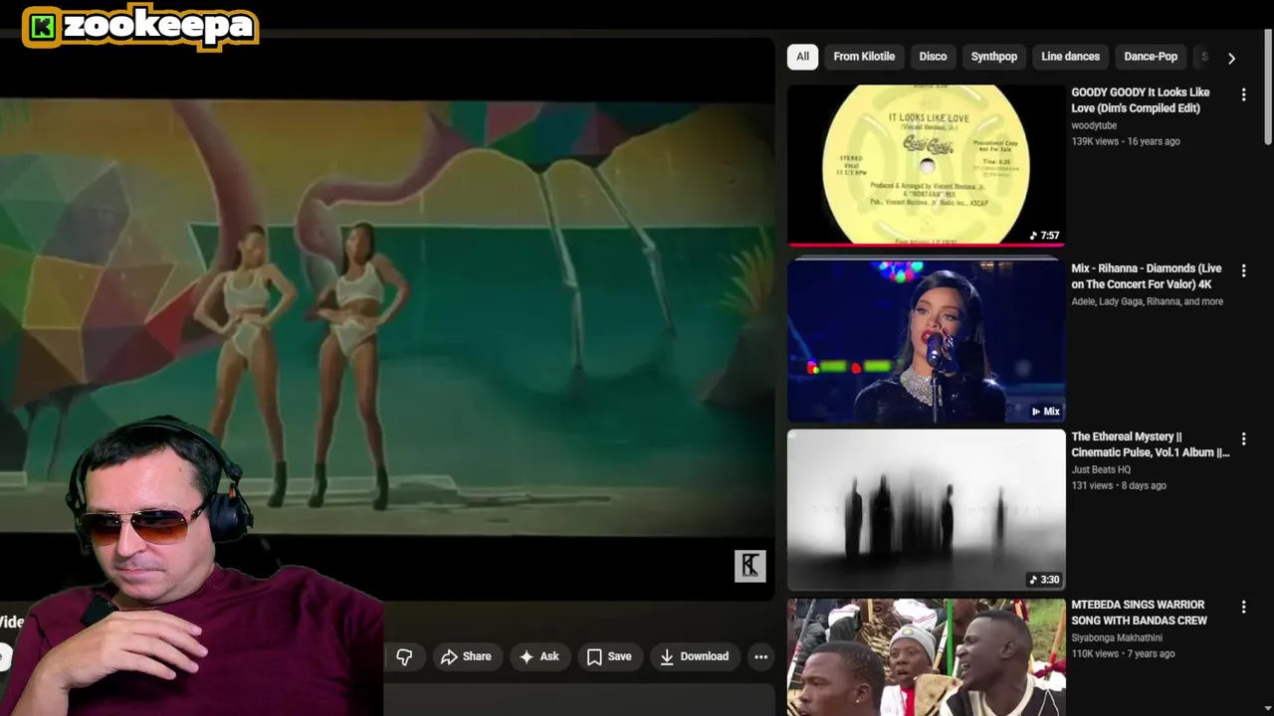
Task: Open GOODY GOODY It Looks Like Love thumbnail
Action: (926, 164)
